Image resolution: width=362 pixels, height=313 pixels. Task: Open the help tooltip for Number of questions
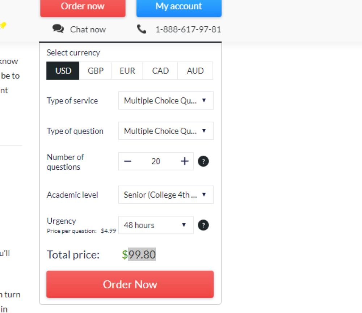pos(203,161)
